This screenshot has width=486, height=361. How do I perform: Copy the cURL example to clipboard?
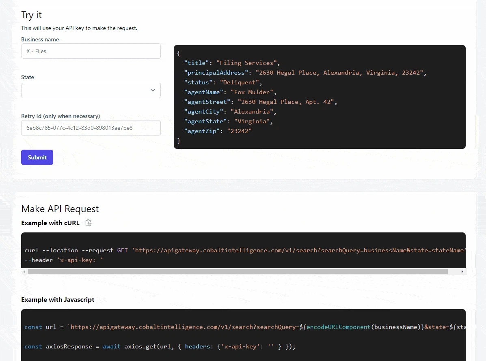point(88,223)
